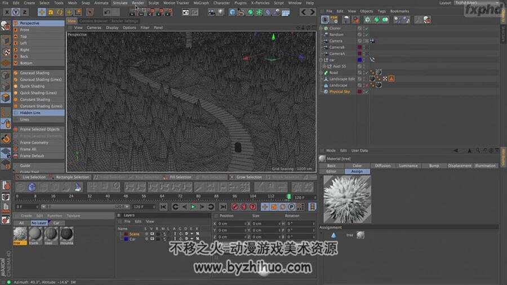Collapse the car object hierarchy

click(x=321, y=60)
